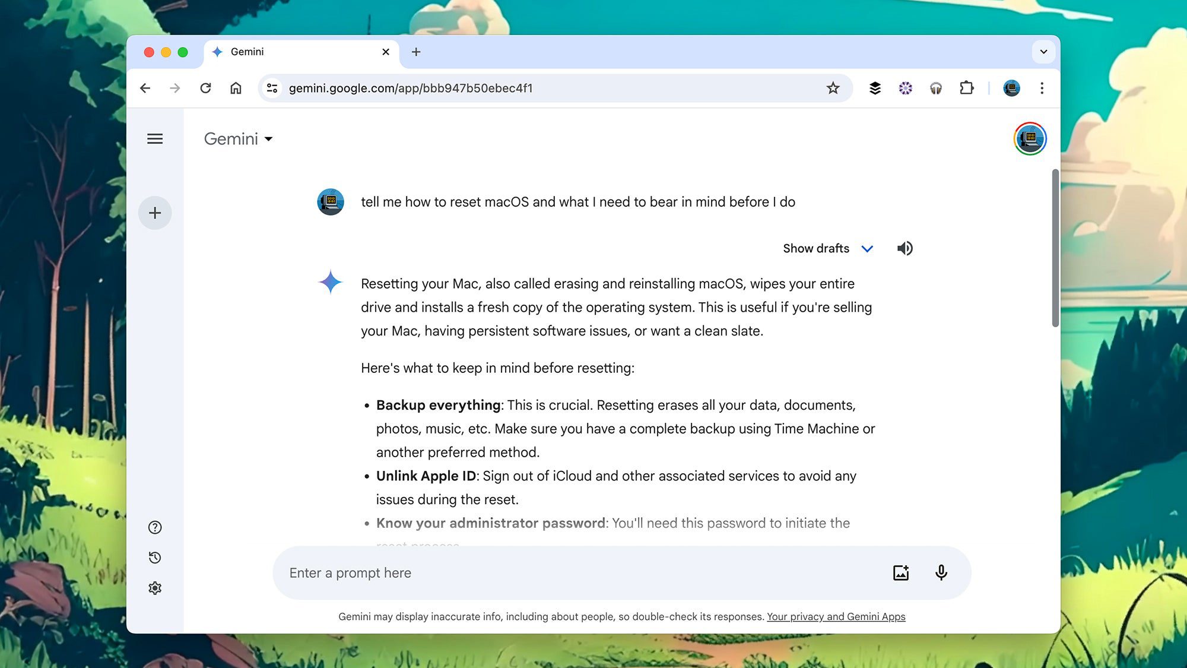Expand Show drafts chevron
Screen dimensions: 1187x668
(867, 249)
